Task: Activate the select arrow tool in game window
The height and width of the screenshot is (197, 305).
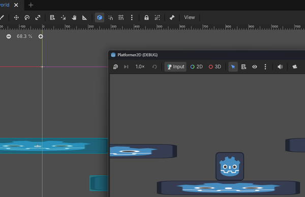Action: (x=233, y=67)
